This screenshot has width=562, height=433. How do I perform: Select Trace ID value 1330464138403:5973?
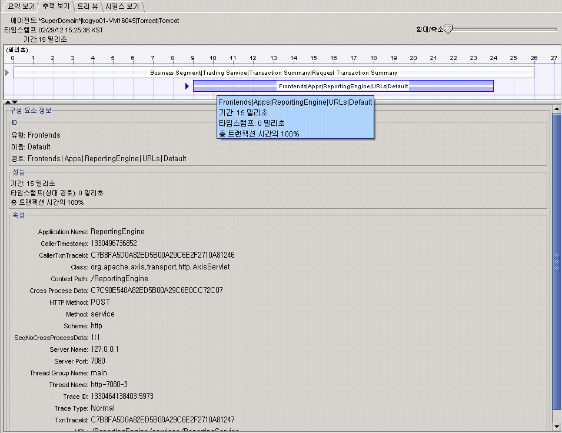click(122, 397)
